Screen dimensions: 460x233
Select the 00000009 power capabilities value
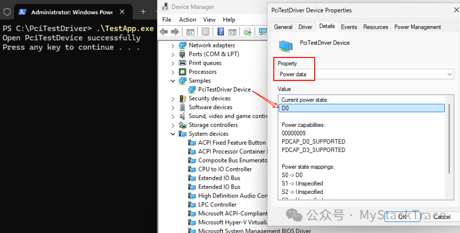tap(293, 133)
